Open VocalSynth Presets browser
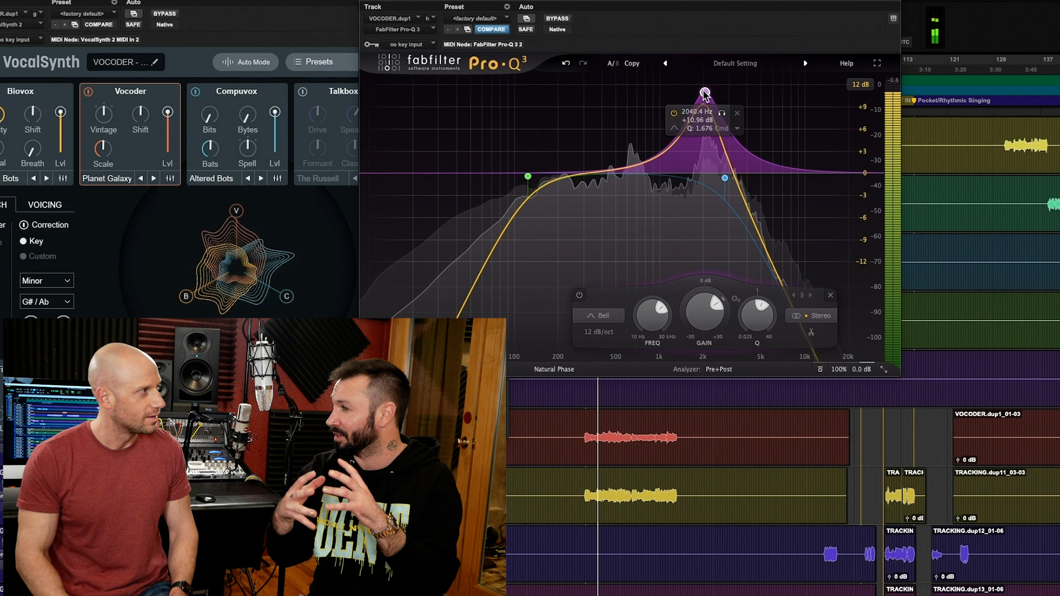This screenshot has width=1060, height=596. click(x=321, y=62)
